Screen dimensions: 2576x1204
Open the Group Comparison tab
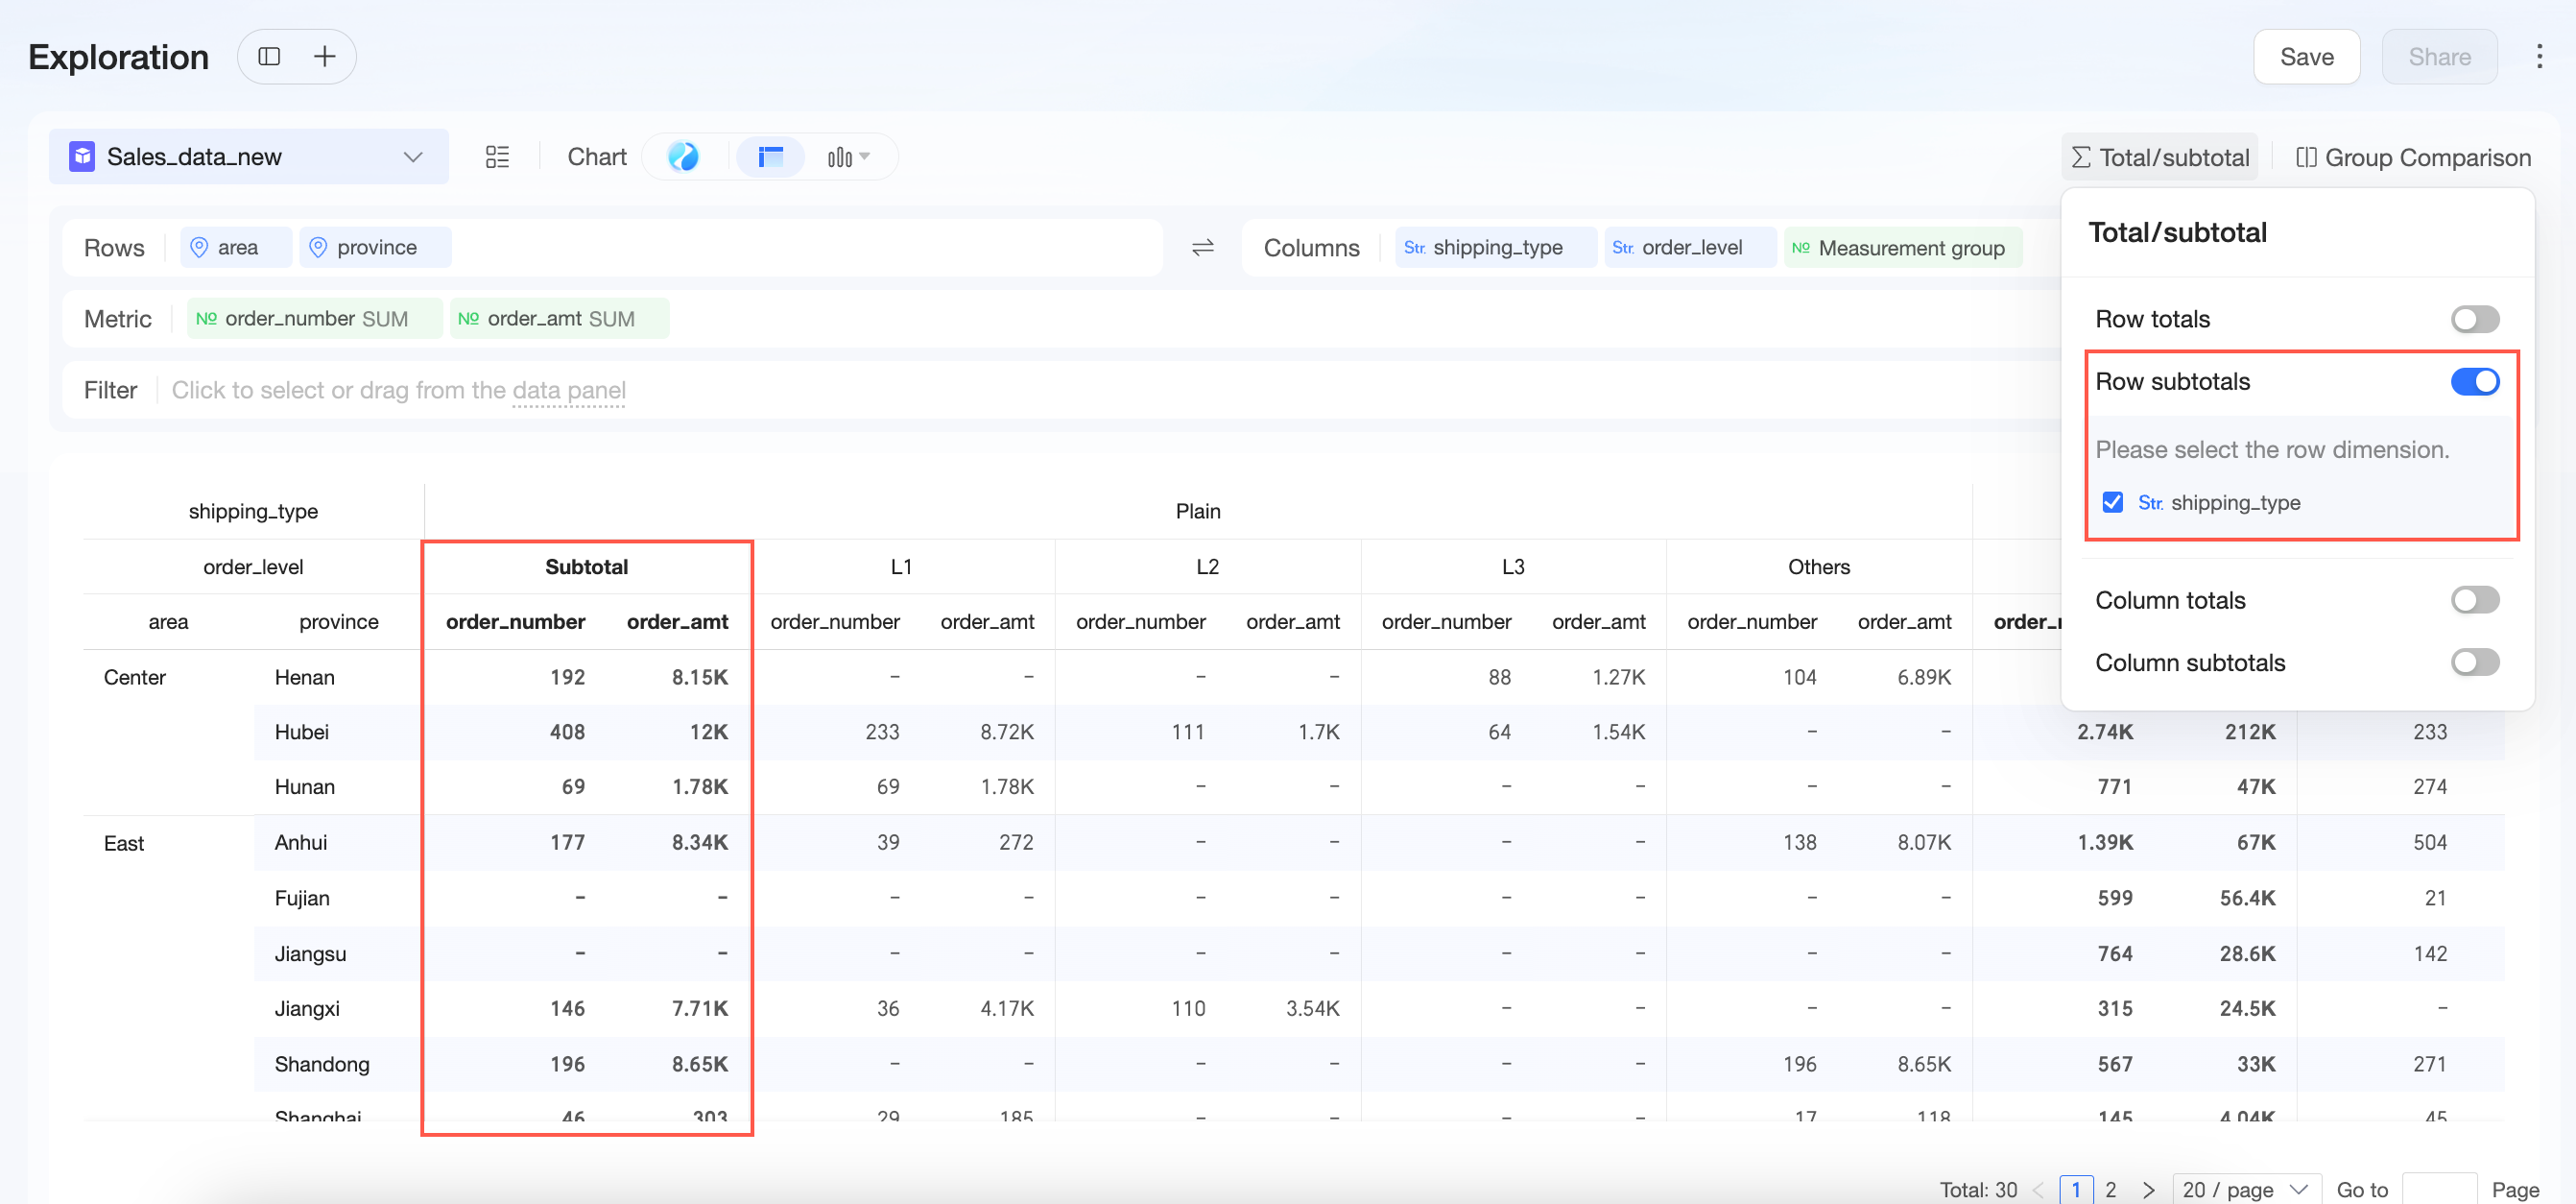[2413, 158]
